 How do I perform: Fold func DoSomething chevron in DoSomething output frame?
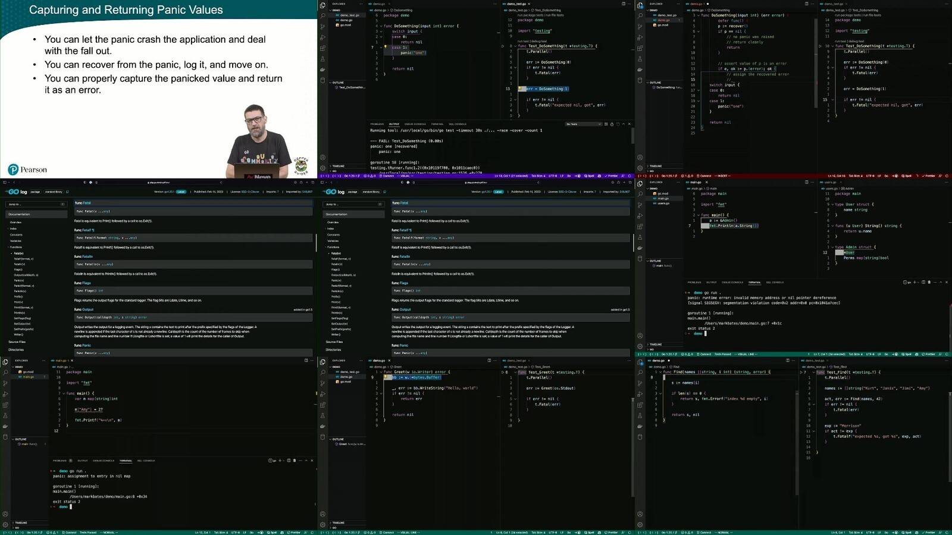(x=381, y=26)
